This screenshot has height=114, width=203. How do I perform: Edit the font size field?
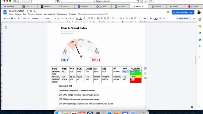pyautogui.click(x=63, y=18)
